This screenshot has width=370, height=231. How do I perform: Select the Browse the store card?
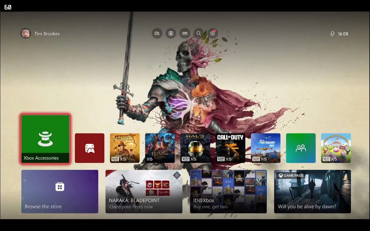60,191
